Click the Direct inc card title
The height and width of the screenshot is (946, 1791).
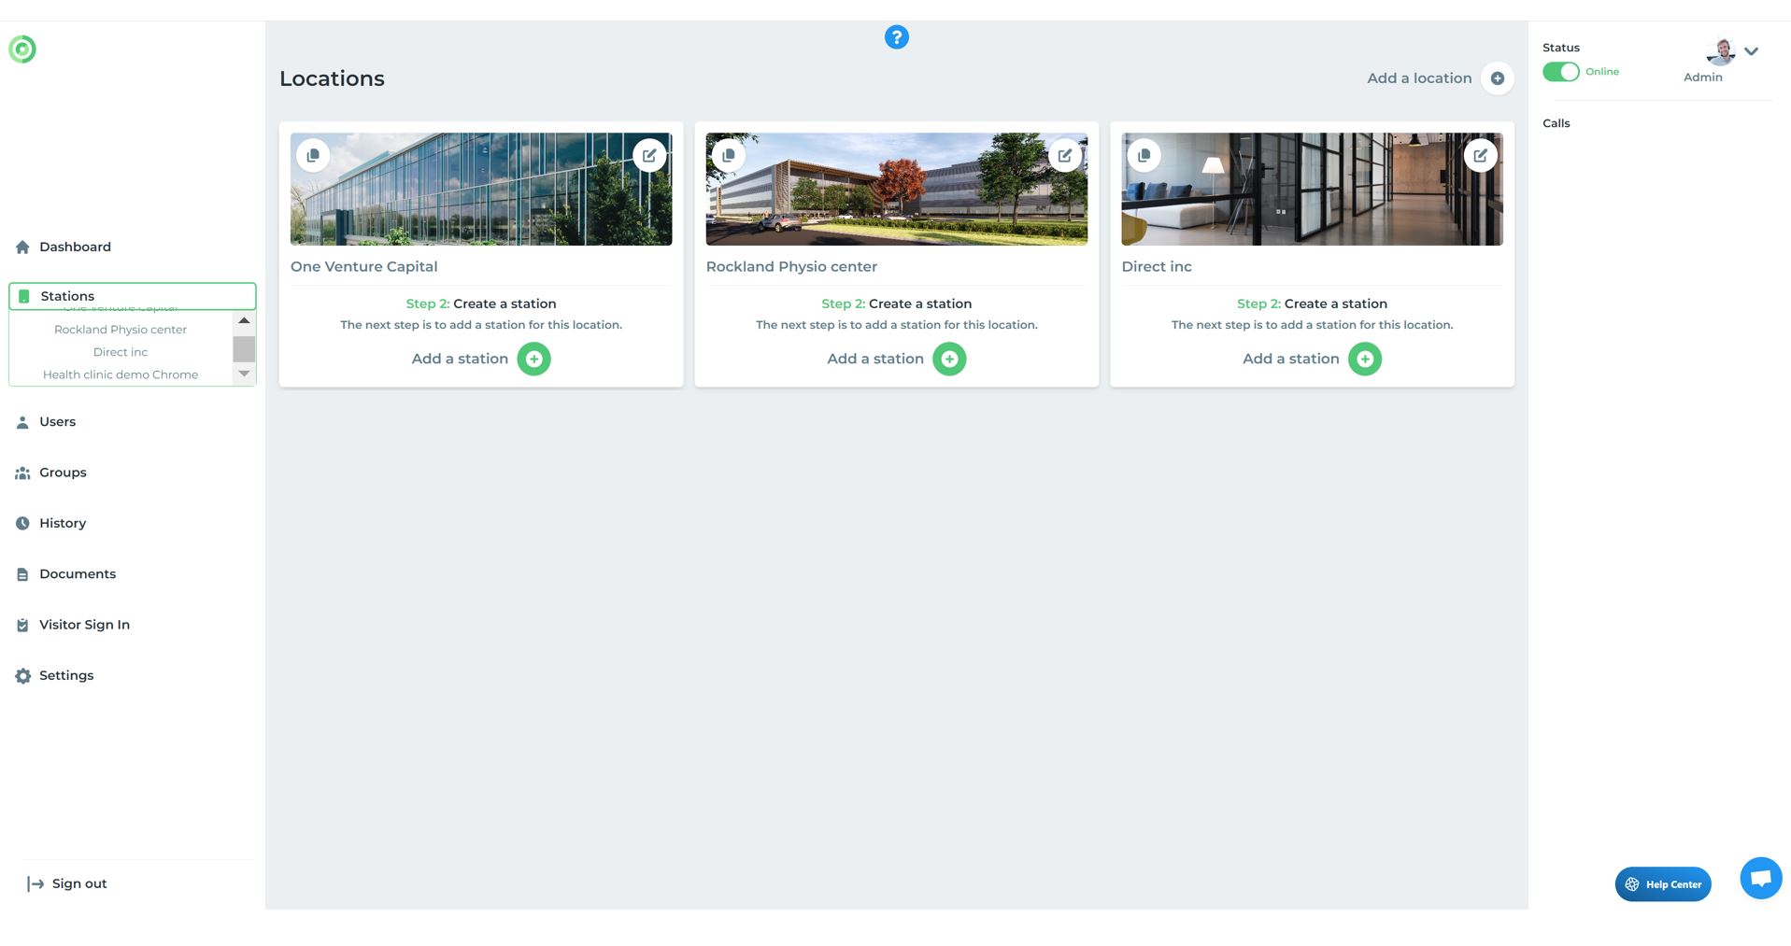point(1157,267)
